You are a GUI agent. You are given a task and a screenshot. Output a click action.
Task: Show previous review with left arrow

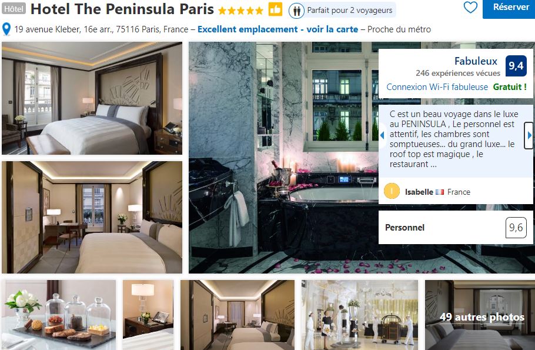(x=383, y=135)
